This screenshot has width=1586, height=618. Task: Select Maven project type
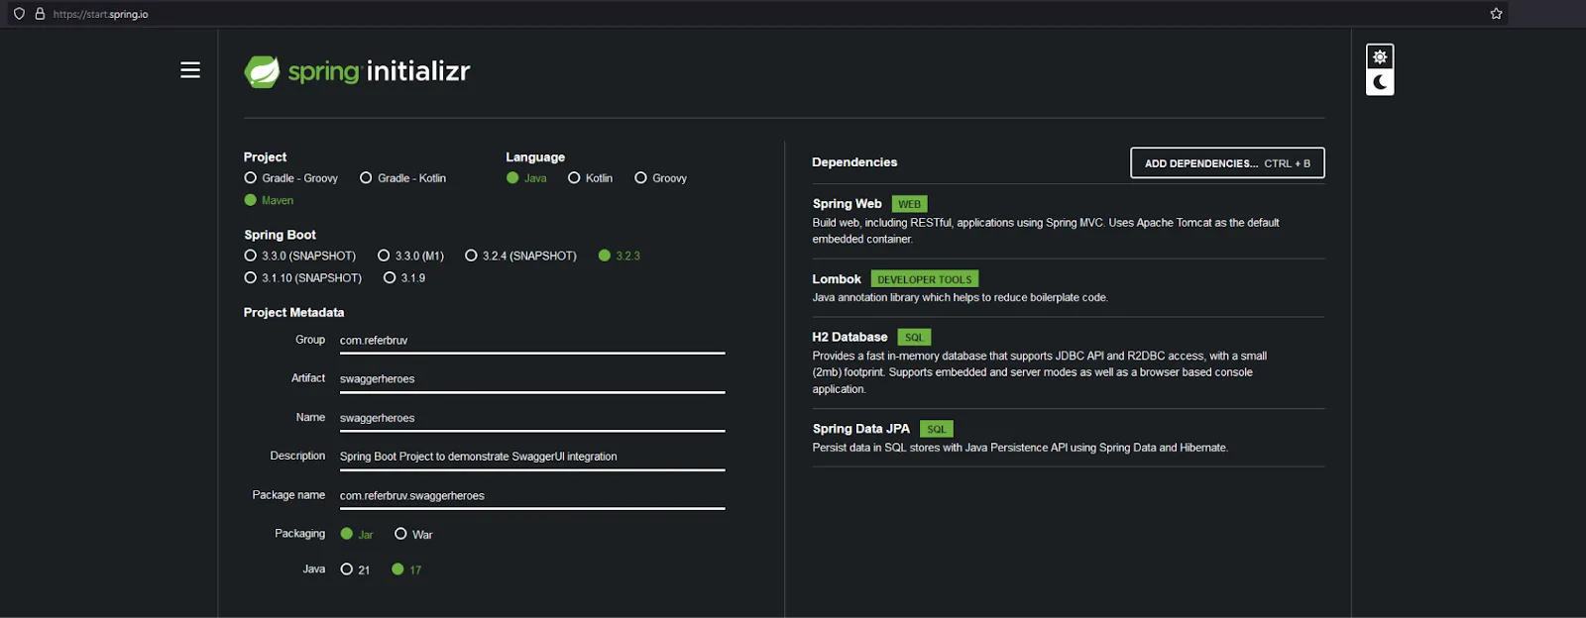(x=269, y=200)
